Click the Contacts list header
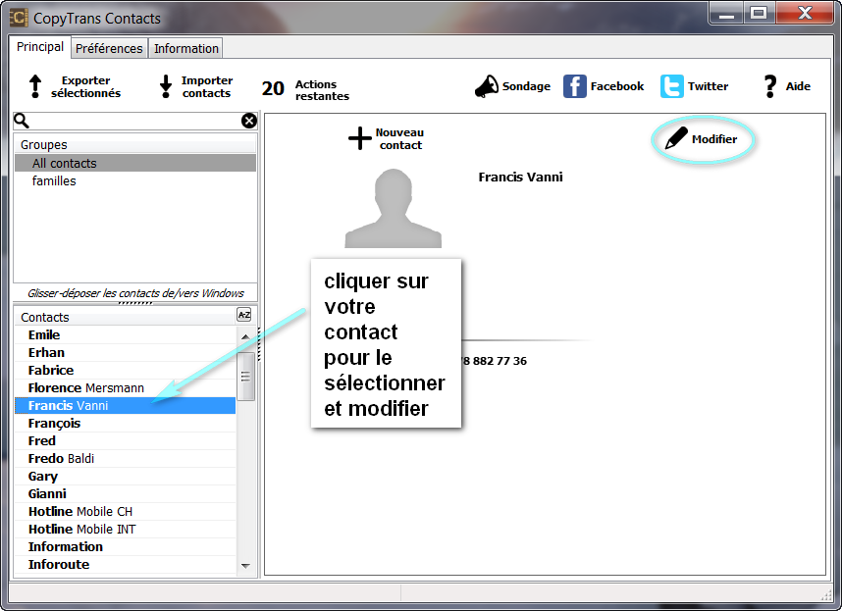This screenshot has width=842, height=611. click(125, 317)
